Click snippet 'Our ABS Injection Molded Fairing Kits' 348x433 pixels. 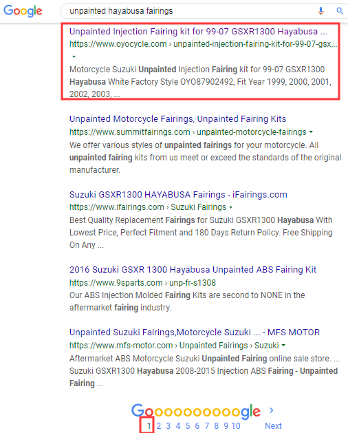click(187, 302)
